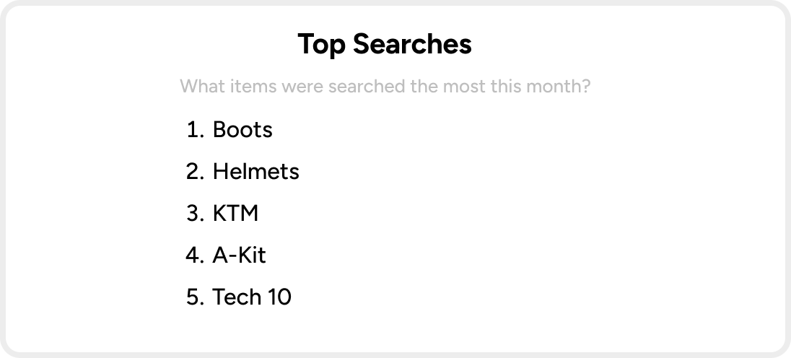Click the rank number "4." beside A-Kit

[x=196, y=255]
